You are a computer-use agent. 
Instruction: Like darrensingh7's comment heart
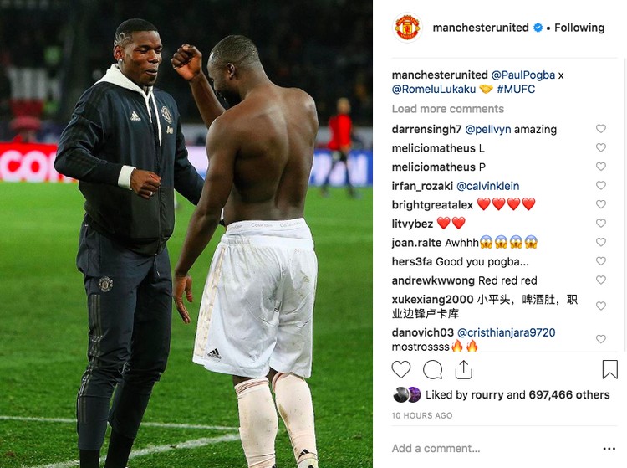click(600, 128)
